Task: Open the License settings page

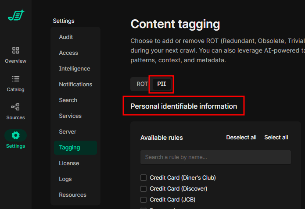Action: 69,163
